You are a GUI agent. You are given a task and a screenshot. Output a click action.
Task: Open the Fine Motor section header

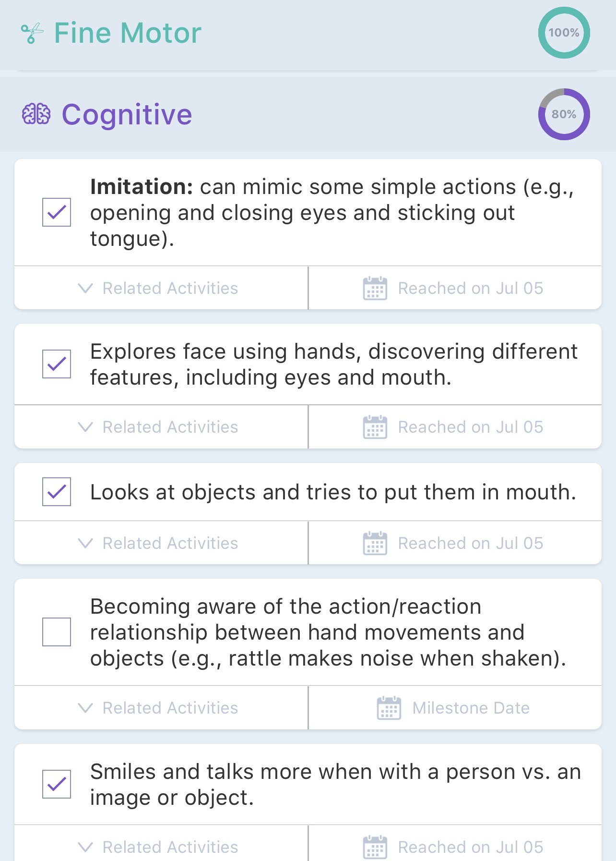pyautogui.click(x=128, y=33)
